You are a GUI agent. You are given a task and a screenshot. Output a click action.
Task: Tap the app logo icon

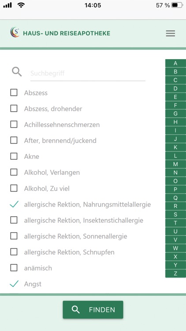tap(15, 33)
